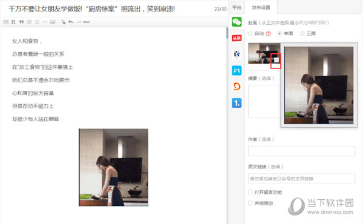Switch to the 发布设置 tab
Image resolution: width=363 pixels, height=224 pixels.
coord(261,8)
